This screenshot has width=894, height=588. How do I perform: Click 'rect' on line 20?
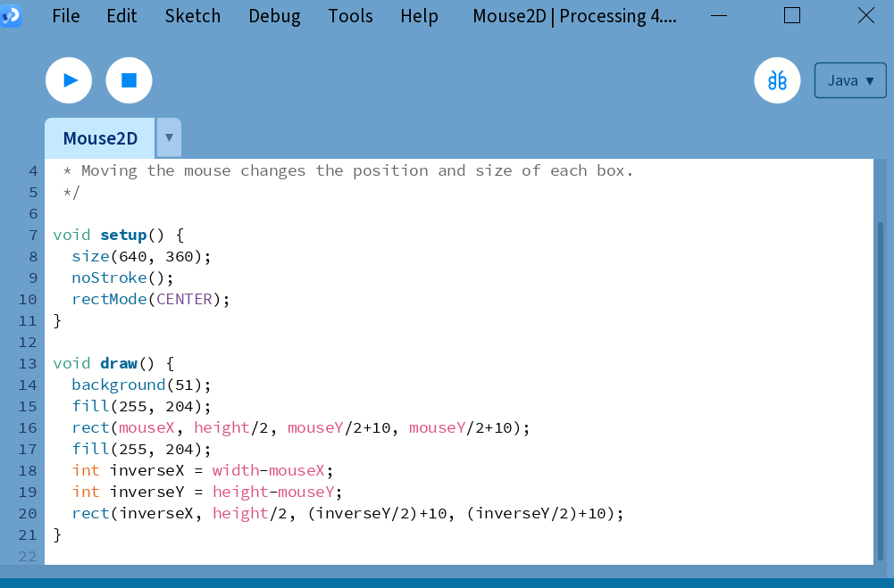click(x=90, y=513)
